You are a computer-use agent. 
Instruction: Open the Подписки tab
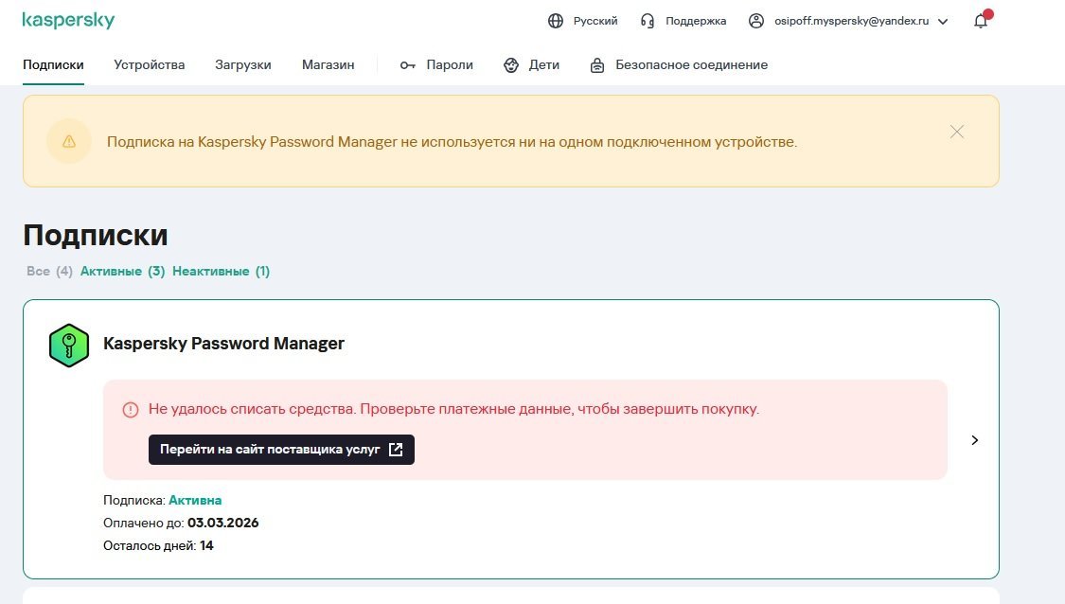(53, 65)
